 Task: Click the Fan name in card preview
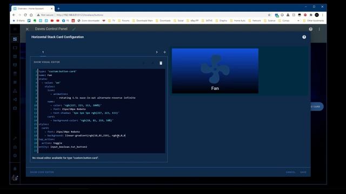[x=215, y=88]
